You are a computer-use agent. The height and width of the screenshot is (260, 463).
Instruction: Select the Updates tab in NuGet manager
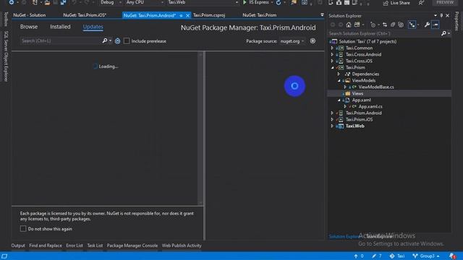(x=93, y=27)
